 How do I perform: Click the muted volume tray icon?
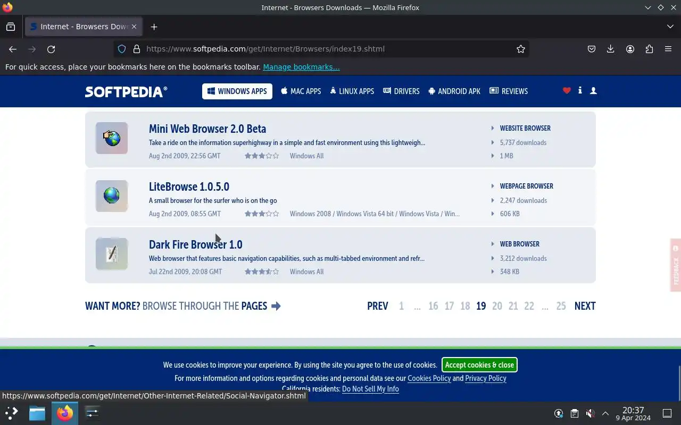point(590,413)
